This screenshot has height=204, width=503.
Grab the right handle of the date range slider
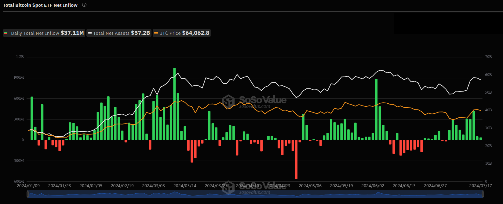(483, 194)
